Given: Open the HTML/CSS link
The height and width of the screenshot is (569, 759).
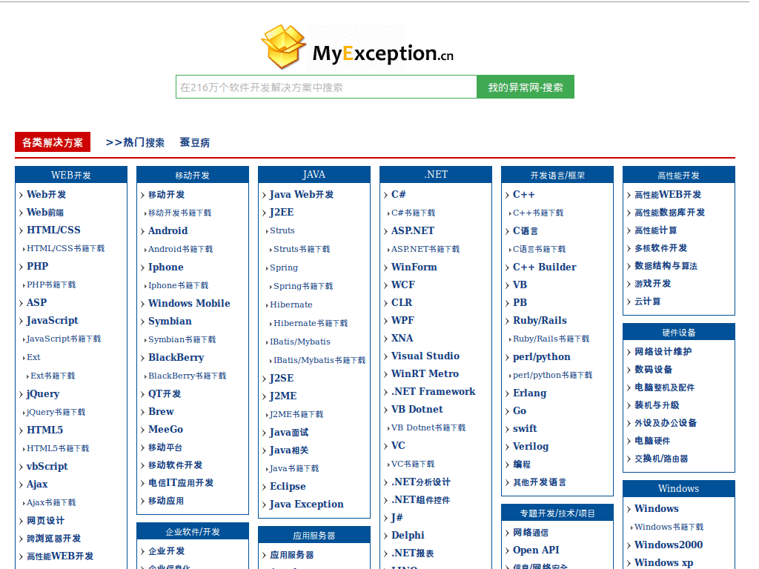Looking at the screenshot, I should pos(53,230).
